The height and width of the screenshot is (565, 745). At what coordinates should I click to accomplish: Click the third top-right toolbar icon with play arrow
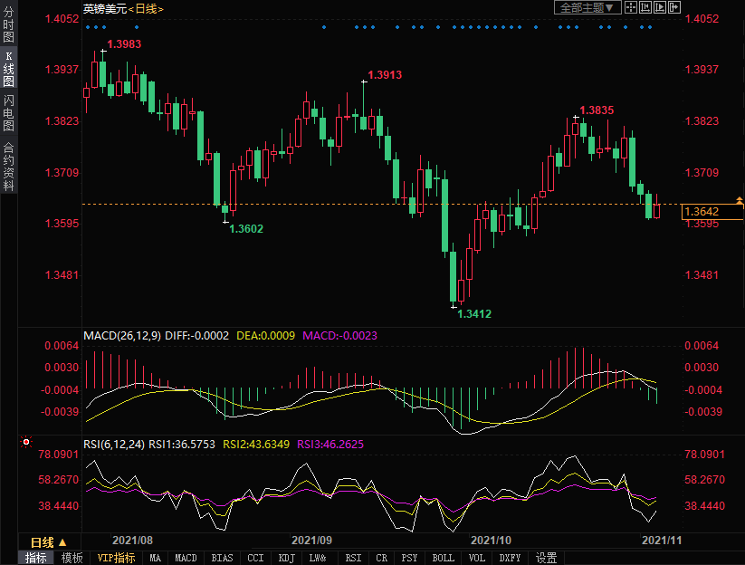(659, 7)
